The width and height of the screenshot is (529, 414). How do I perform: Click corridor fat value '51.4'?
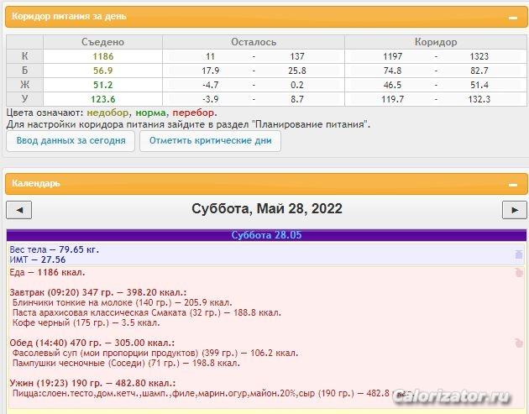click(x=479, y=85)
